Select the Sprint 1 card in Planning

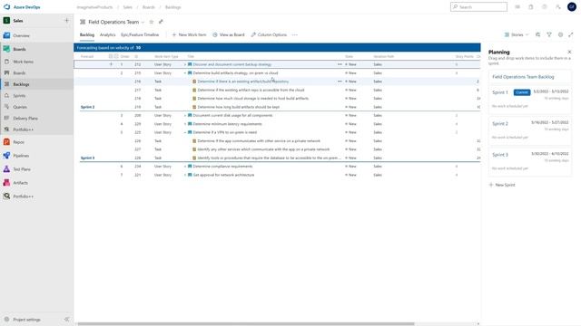pos(530,100)
